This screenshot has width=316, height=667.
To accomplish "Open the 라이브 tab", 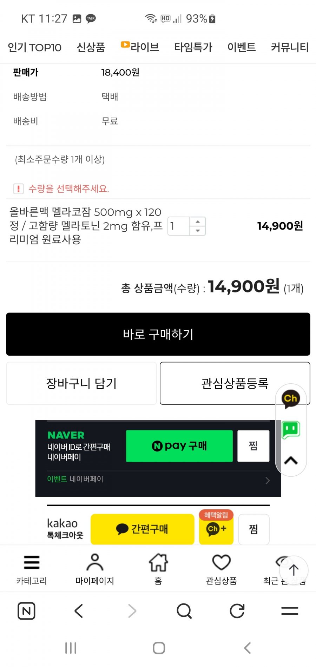I will click(140, 47).
